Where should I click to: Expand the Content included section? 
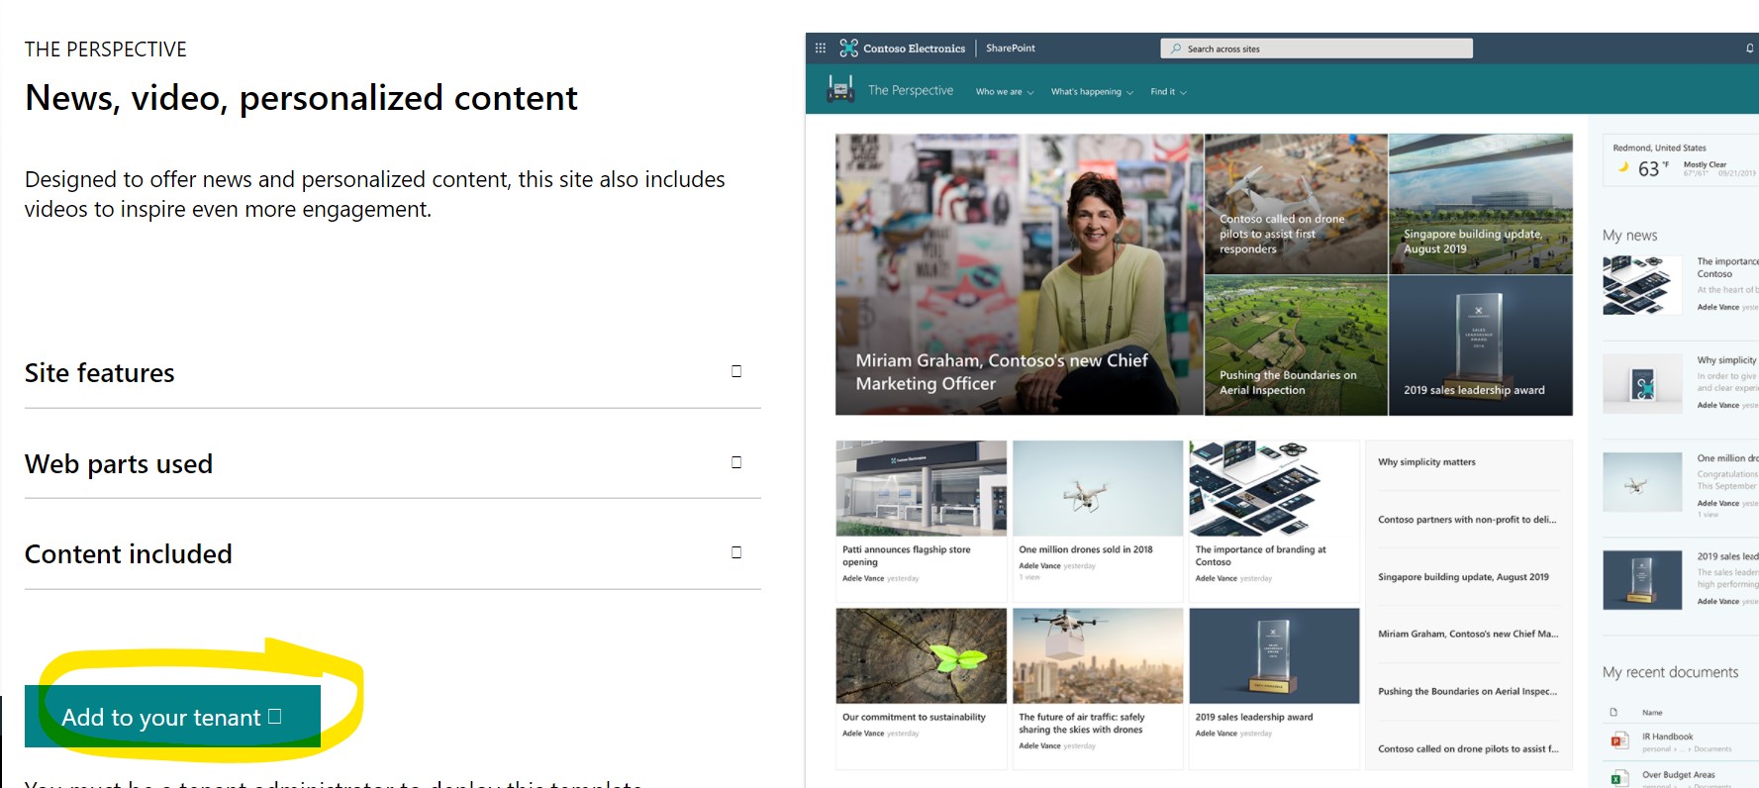click(392, 554)
